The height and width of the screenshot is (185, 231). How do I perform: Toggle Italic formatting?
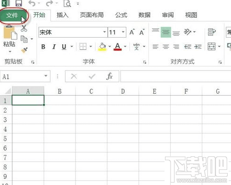coord(54,47)
